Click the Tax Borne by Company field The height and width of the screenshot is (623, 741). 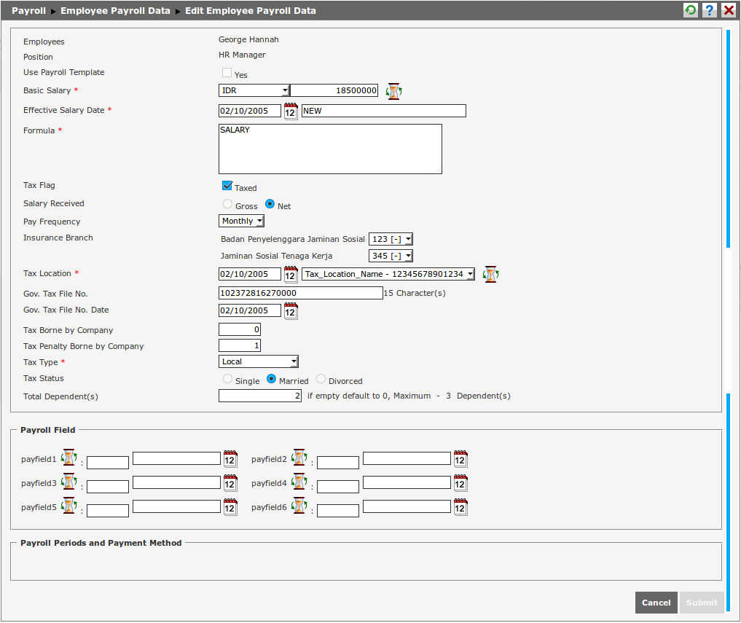[x=240, y=329]
